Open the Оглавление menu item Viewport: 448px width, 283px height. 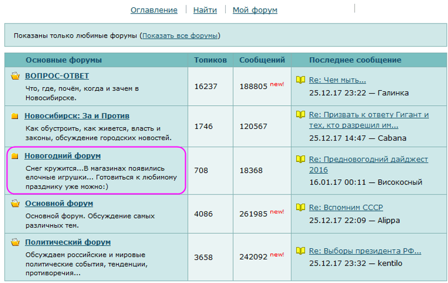click(x=154, y=10)
